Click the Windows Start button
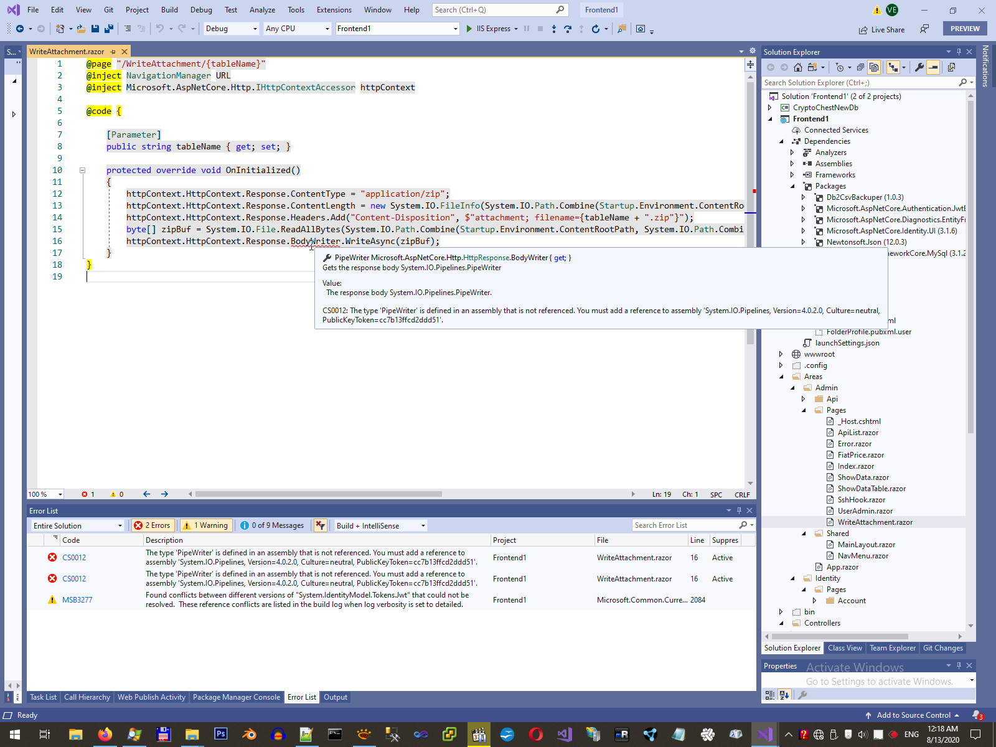This screenshot has height=747, width=996. click(x=15, y=735)
